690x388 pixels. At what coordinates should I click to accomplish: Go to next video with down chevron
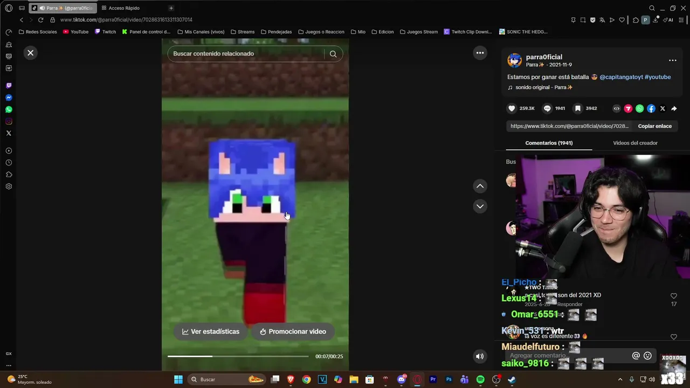480,206
